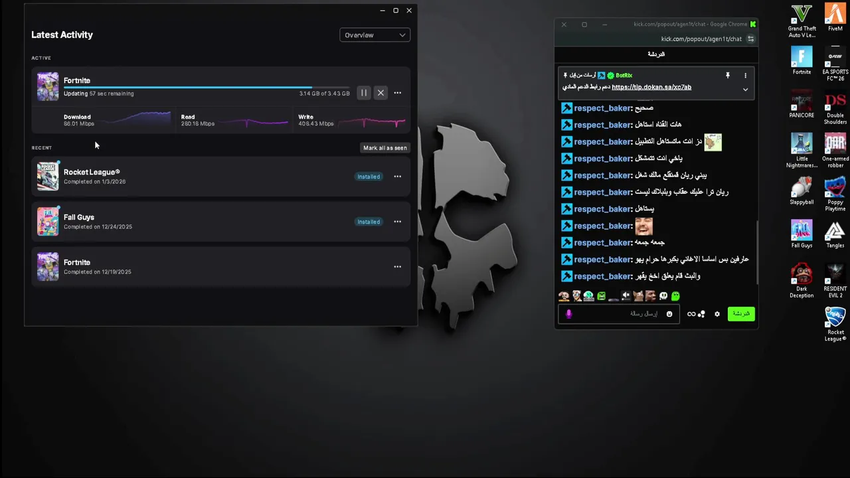
Task: Click the BotRix username in pinned message
Action: click(624, 76)
